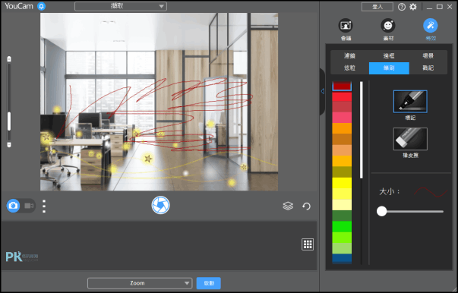Click the shutter capture button
This screenshot has width=458, height=293.
[160, 205]
